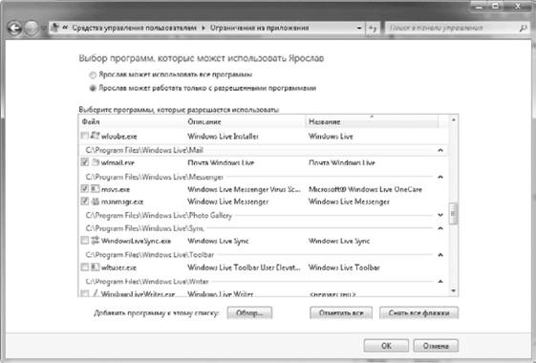Screen dimensions: 536x363
Task: Click Windows Live Installer description
Action: (x=223, y=137)
